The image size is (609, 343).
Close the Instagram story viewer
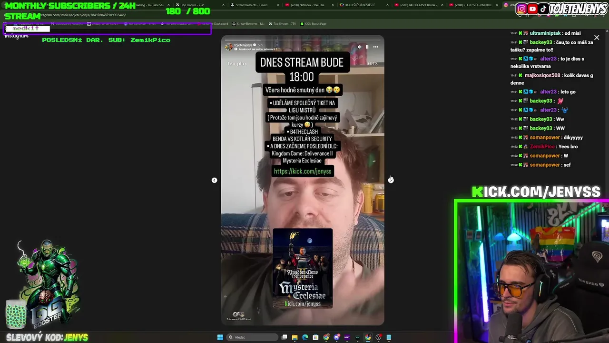pyautogui.click(x=597, y=38)
